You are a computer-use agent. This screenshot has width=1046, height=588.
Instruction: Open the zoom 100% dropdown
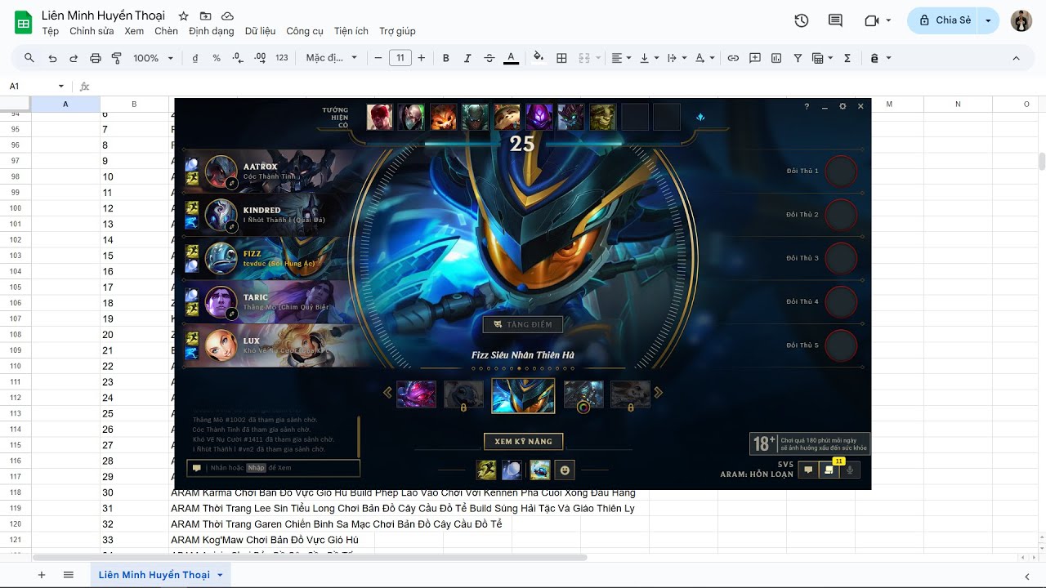pyautogui.click(x=154, y=58)
